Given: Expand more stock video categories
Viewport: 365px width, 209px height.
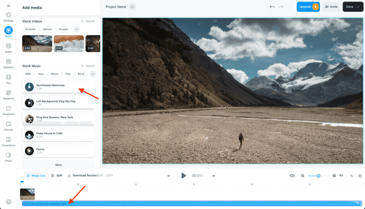Looking at the screenshot, I should [x=77, y=30].
